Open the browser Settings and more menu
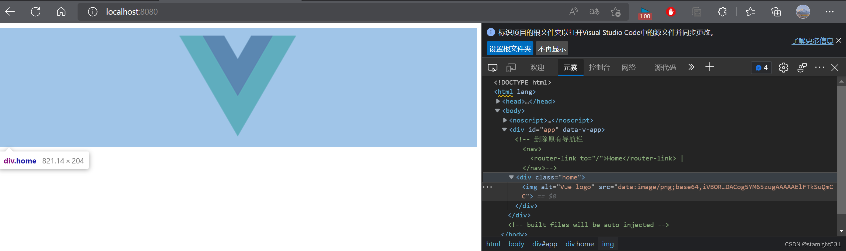This screenshot has height=251, width=846. point(830,12)
